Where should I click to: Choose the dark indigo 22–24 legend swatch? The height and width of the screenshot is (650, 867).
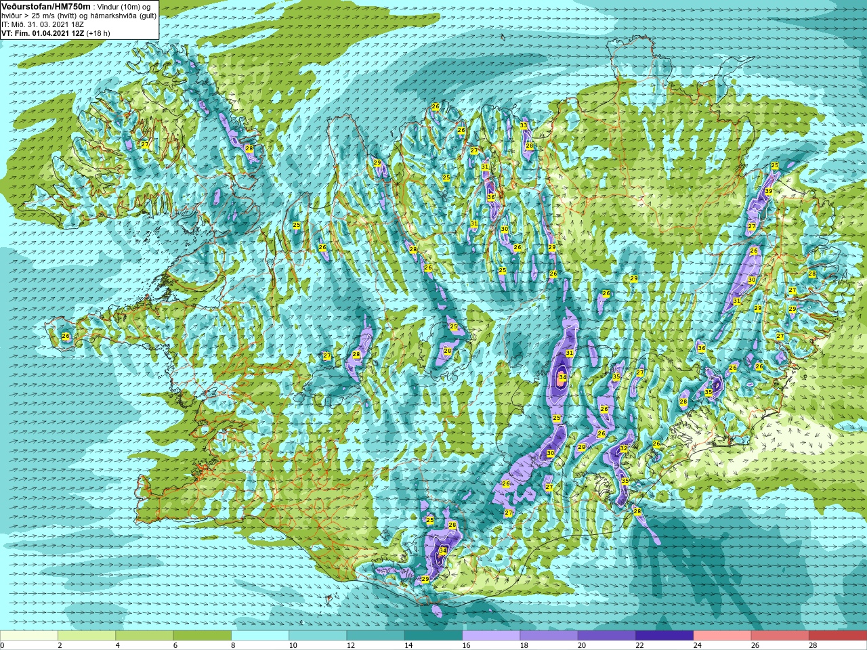tap(664, 636)
